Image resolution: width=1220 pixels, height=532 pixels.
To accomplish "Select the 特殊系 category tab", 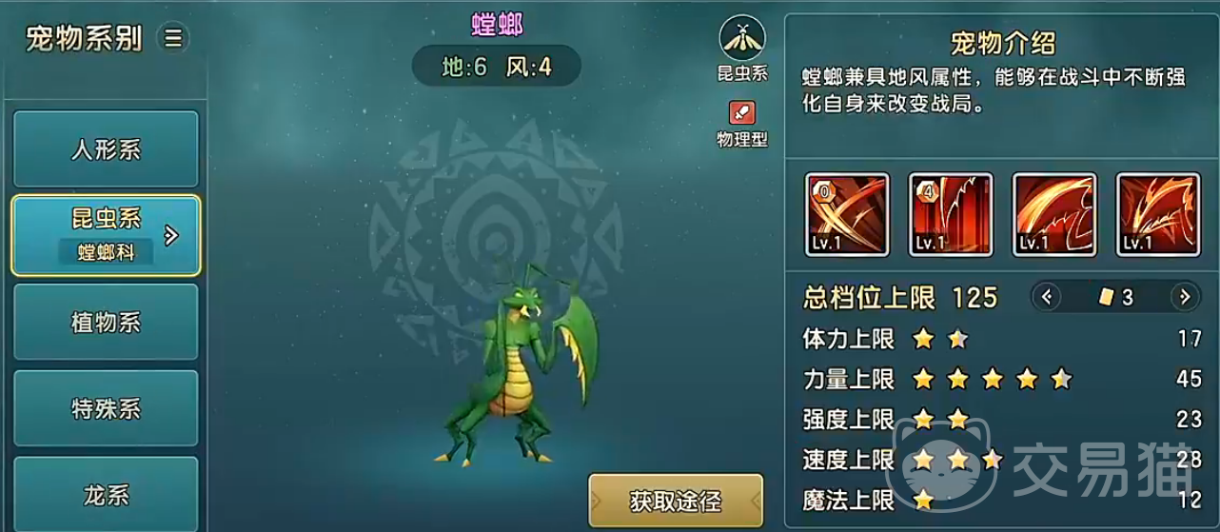I will coord(106,408).
